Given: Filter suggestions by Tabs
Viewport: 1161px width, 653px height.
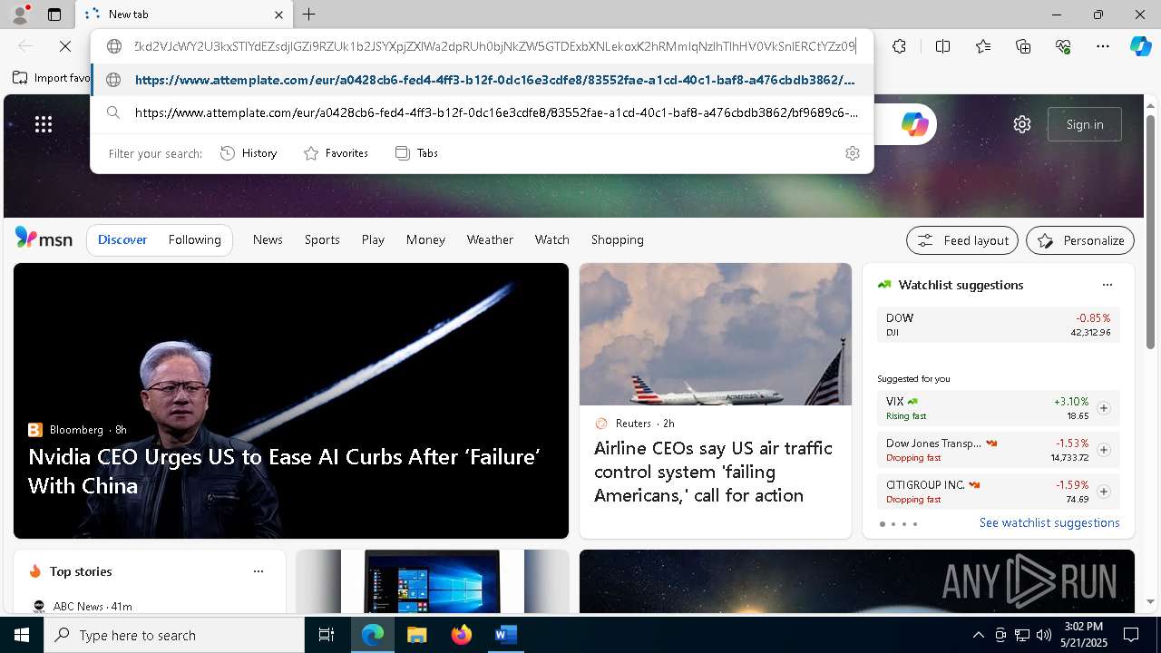Looking at the screenshot, I should pos(416,153).
